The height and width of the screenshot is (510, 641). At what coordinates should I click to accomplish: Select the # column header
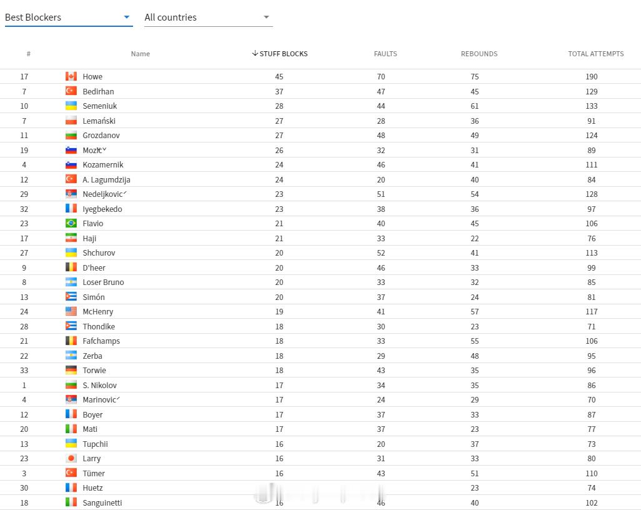click(29, 54)
